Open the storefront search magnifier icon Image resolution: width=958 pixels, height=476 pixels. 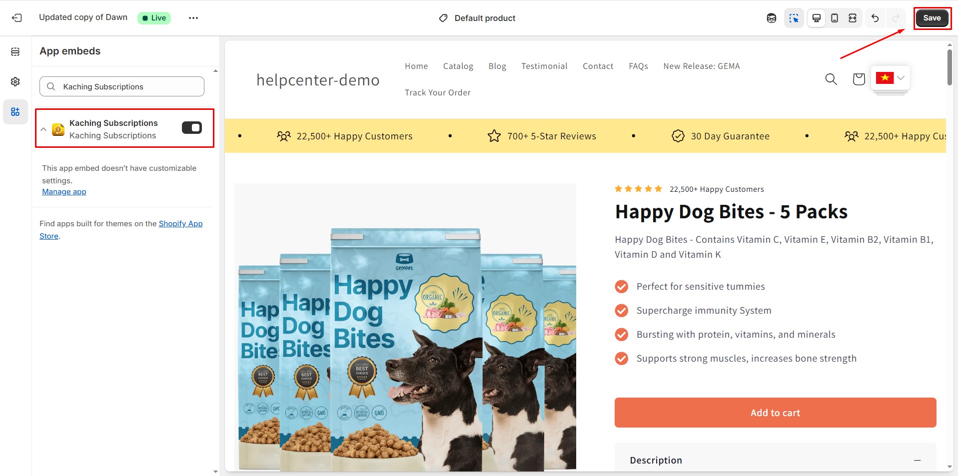(x=831, y=79)
